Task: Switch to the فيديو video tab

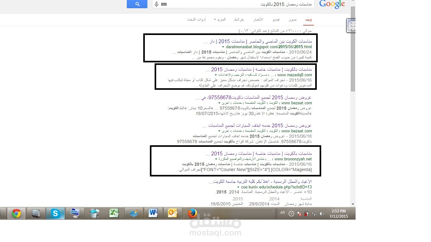Action: (x=276, y=20)
